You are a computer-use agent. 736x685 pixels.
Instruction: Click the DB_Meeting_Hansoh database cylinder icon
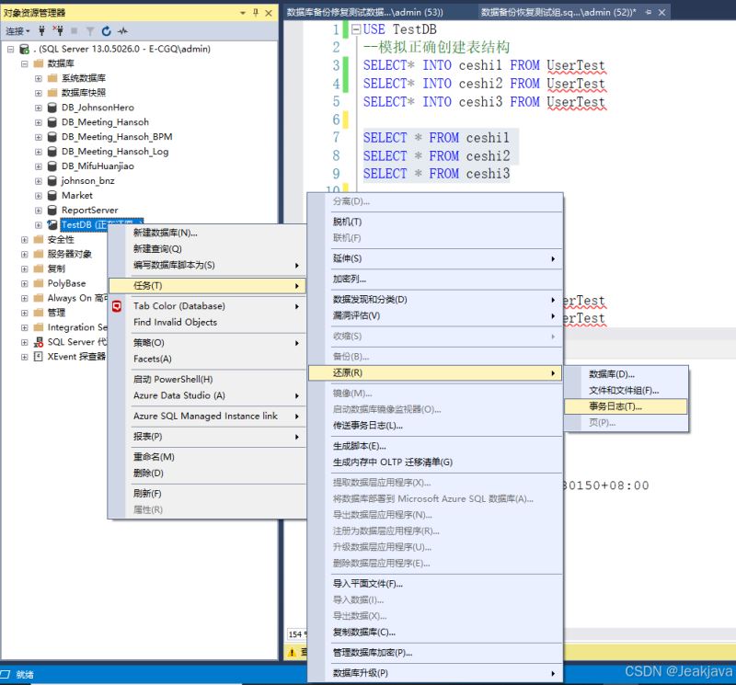[52, 122]
